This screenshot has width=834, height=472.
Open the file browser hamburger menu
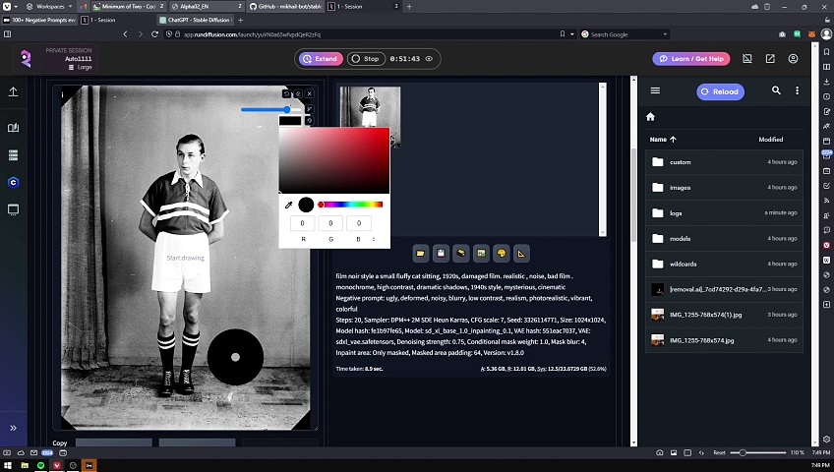pos(656,91)
